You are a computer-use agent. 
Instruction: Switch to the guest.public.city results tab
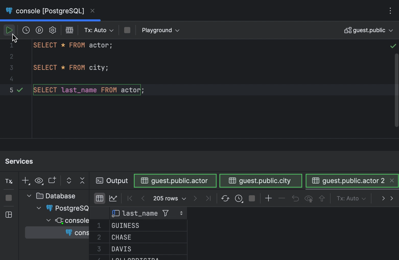click(261, 180)
